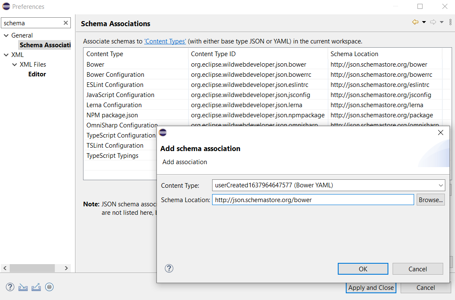Import preferences icon at bottom left
The width and height of the screenshot is (455, 300).
[x=23, y=287]
